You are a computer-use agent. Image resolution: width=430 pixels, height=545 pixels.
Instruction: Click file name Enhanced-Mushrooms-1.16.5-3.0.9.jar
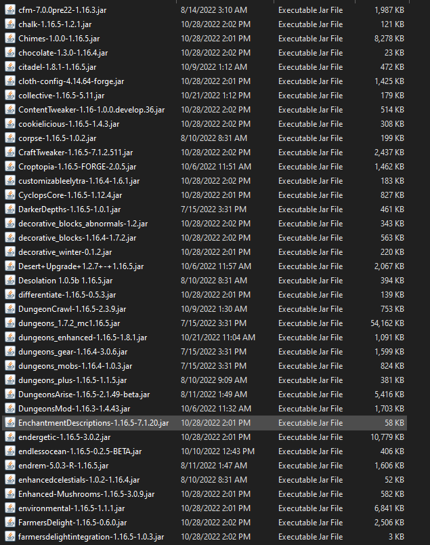pos(87,494)
